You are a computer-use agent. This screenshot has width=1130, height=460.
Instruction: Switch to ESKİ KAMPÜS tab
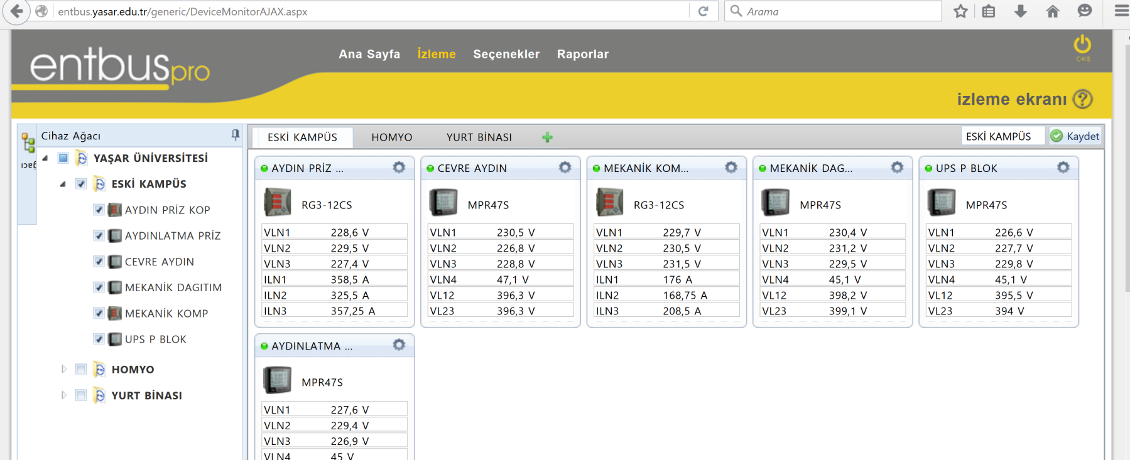(302, 137)
